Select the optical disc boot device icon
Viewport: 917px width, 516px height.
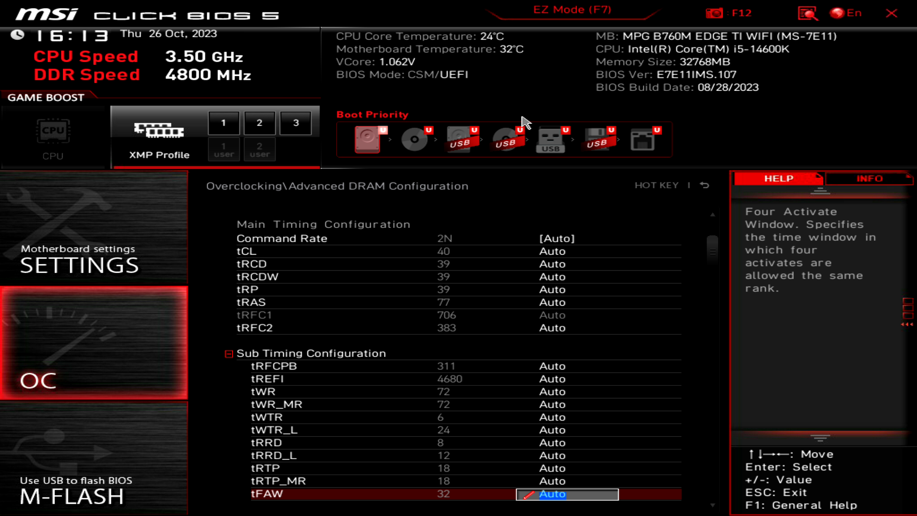pos(414,139)
